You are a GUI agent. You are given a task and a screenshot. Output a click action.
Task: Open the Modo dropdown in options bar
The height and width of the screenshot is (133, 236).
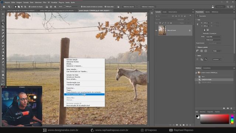point(71,7)
